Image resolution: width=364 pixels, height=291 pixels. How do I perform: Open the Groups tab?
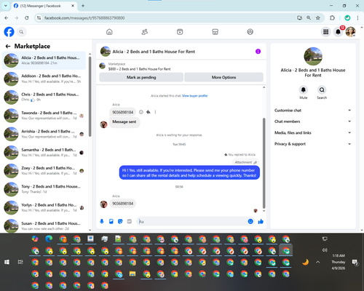click(x=250, y=32)
